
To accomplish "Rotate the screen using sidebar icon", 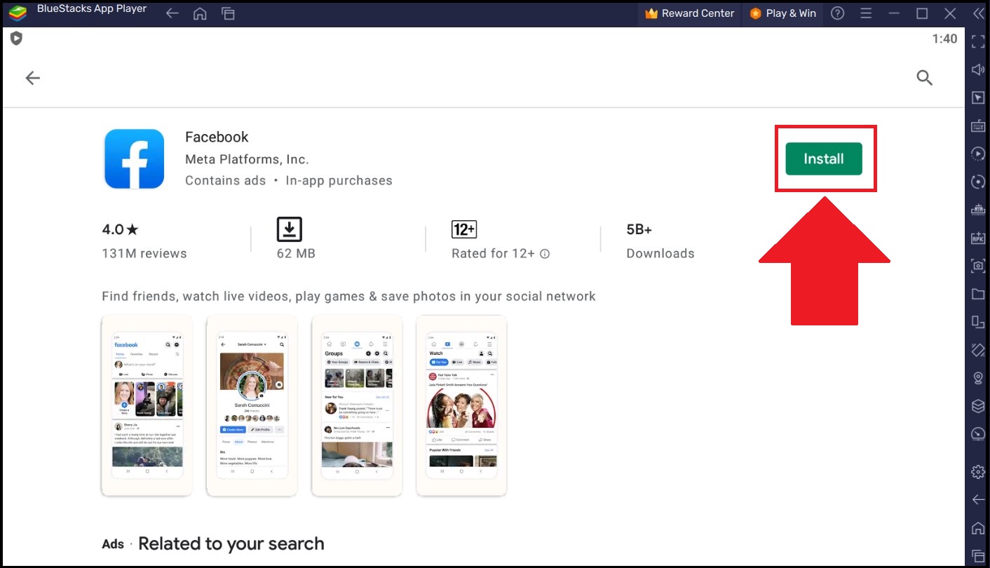I will tap(978, 322).
